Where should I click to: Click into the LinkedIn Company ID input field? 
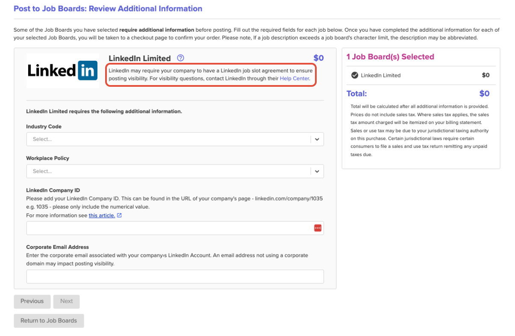(x=175, y=228)
